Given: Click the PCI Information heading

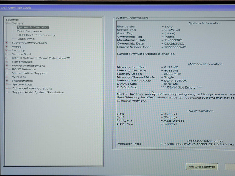Looking at the screenshot, I should (200, 111).
